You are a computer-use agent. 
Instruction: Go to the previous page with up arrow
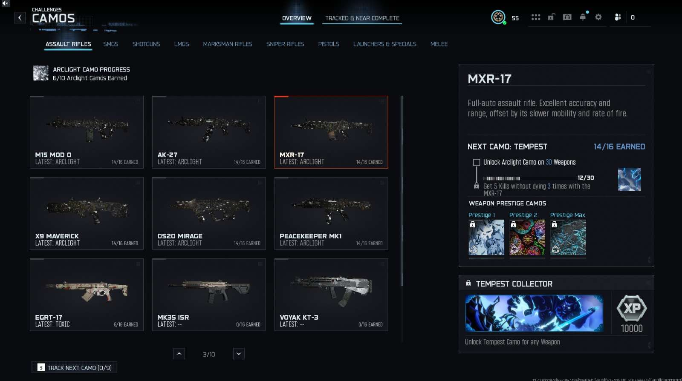pyautogui.click(x=179, y=354)
